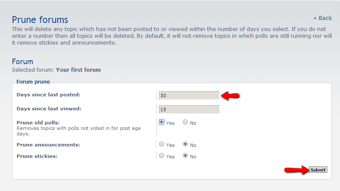Go back via the « Back link

(x=323, y=18)
